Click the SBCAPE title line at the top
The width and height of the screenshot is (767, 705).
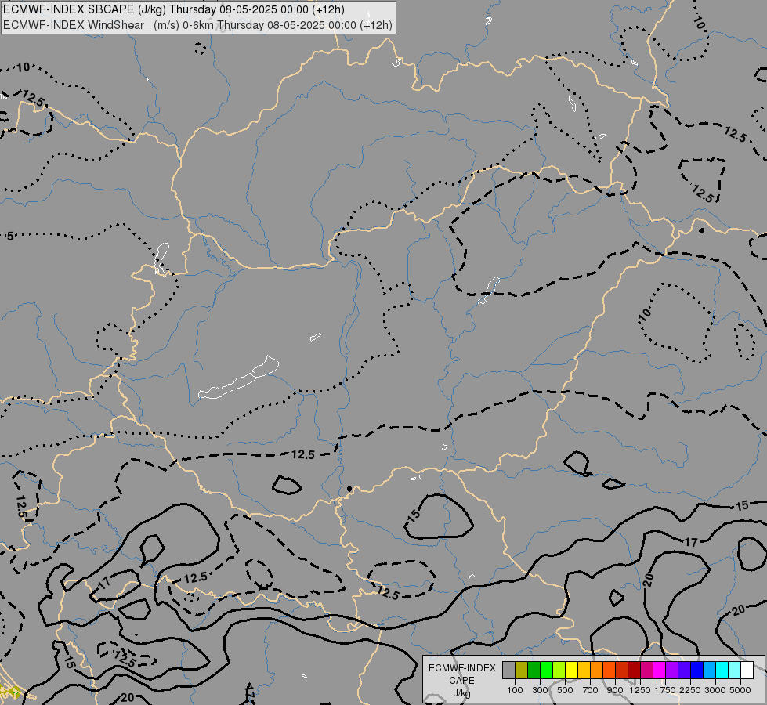[174, 9]
